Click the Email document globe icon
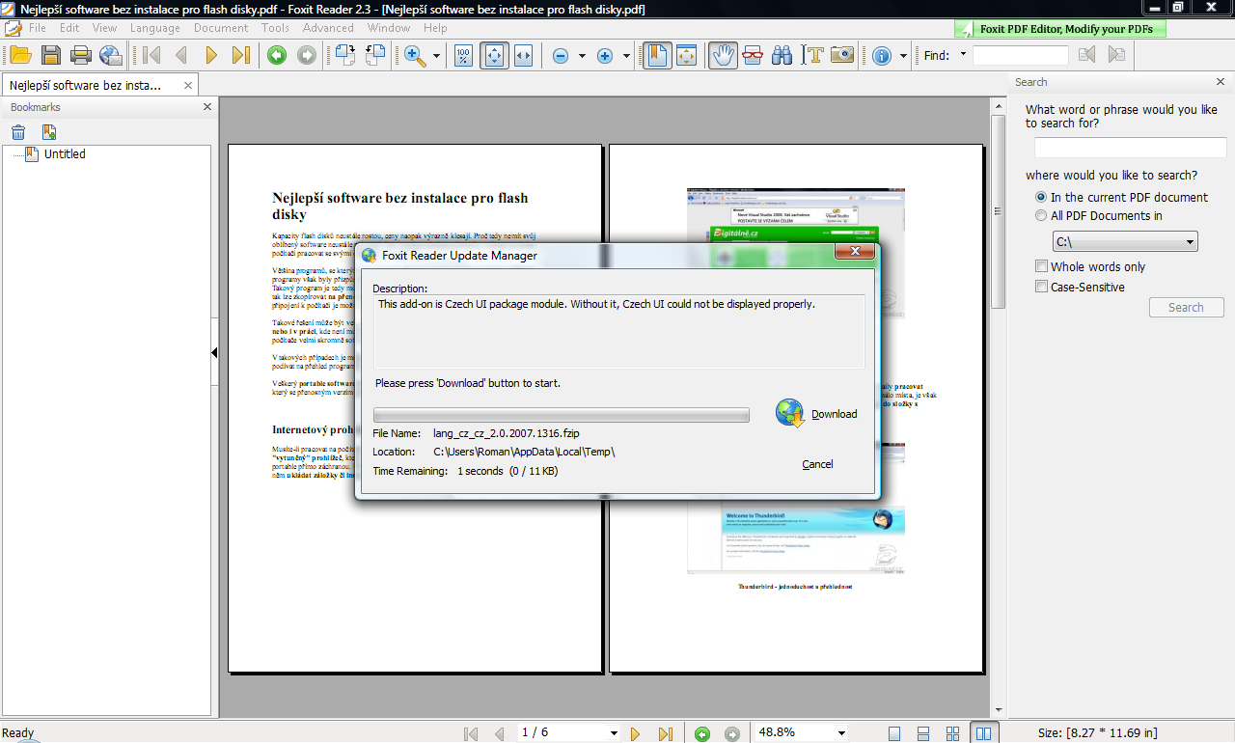The image size is (1235, 743). click(x=111, y=55)
